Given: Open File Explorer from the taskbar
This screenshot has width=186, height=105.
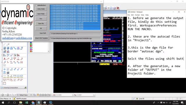Looking at the screenshot, I should coord(21,102).
